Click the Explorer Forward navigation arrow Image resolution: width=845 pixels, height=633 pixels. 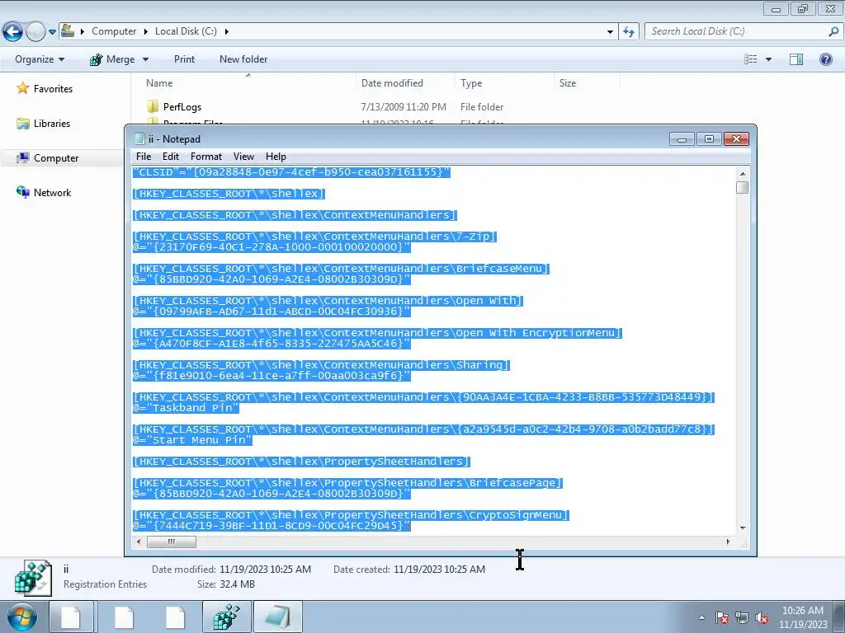(35, 32)
